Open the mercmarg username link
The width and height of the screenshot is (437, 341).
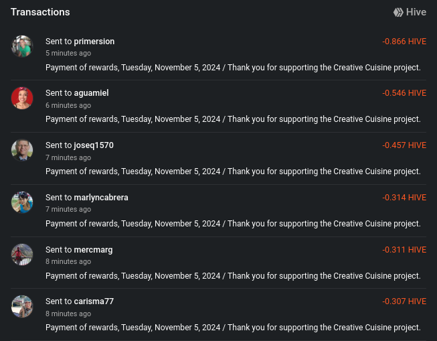tap(93, 250)
